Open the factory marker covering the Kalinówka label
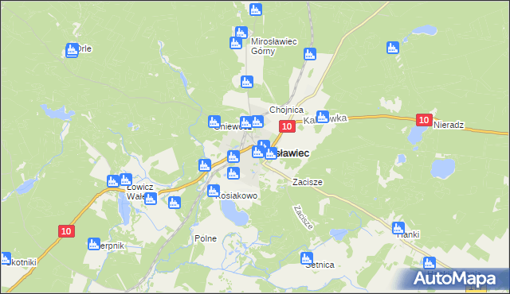Image resolution: width=510 pixels, height=294 pixels. tap(322, 117)
